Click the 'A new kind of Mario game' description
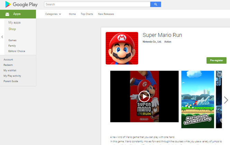 (142, 137)
